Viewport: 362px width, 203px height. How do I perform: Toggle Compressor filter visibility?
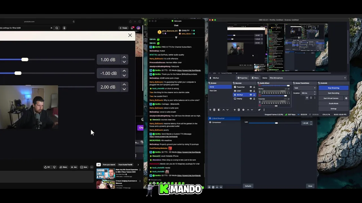pyautogui.click(x=210, y=122)
